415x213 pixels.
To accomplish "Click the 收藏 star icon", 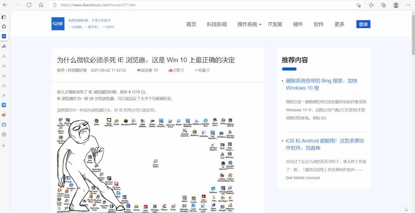I will 196,70.
